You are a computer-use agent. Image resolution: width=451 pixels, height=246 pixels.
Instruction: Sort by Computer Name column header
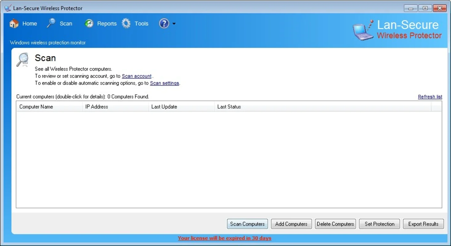(x=49, y=107)
